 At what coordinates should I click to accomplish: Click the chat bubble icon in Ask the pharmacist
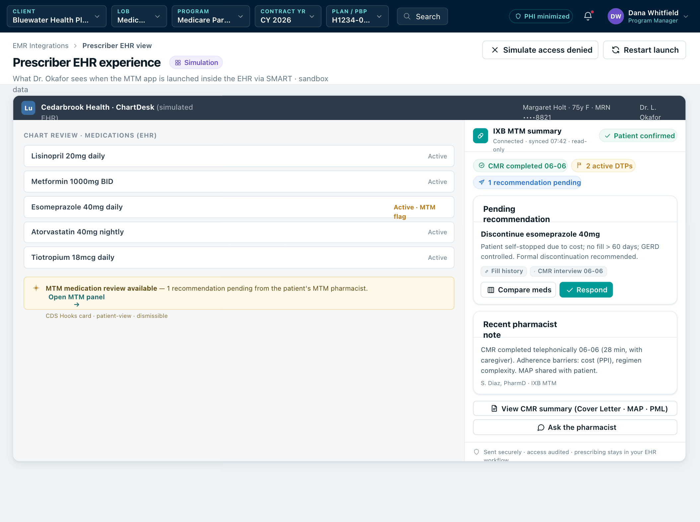coord(541,428)
